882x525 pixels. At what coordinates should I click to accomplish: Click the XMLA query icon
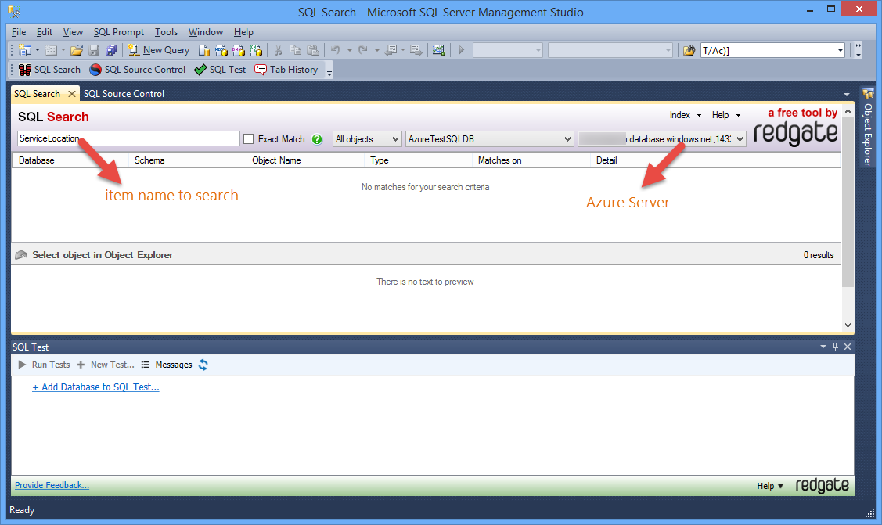[x=256, y=51]
